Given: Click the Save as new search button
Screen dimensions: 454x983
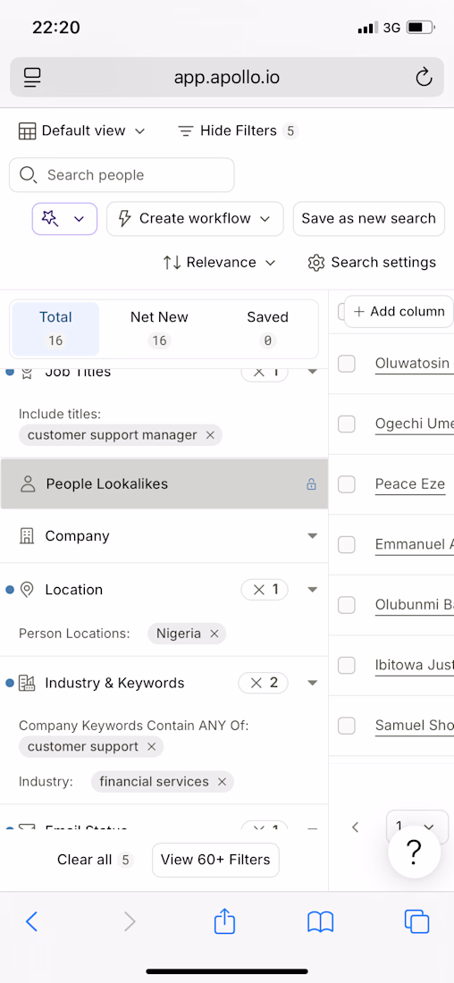Looking at the screenshot, I should coord(369,219).
